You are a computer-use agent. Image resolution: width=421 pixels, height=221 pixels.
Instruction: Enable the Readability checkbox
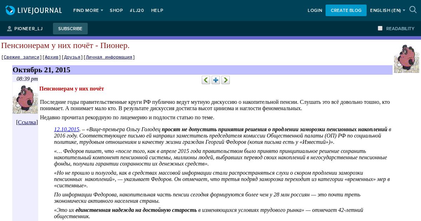pyautogui.click(x=380, y=28)
